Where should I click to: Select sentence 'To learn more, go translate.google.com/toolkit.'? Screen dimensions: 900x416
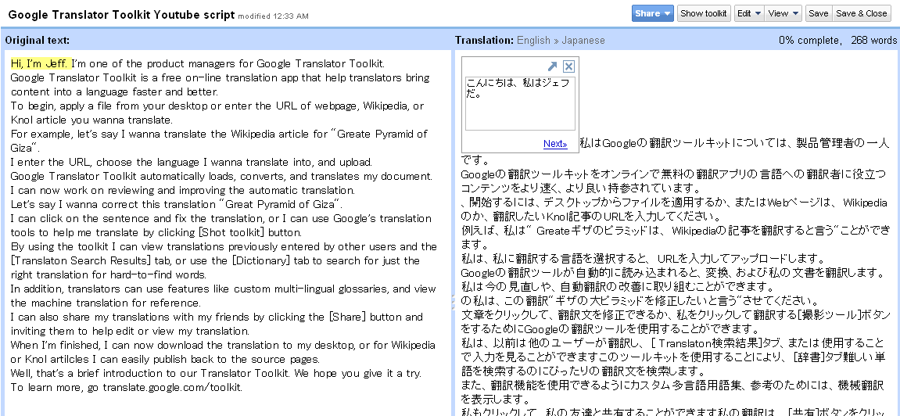[126, 387]
